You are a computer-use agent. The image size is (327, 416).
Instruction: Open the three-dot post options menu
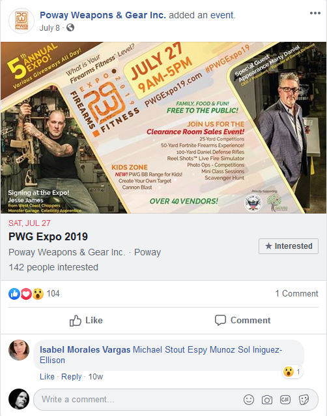coord(315,13)
